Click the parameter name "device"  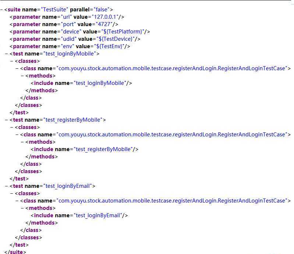(71, 32)
